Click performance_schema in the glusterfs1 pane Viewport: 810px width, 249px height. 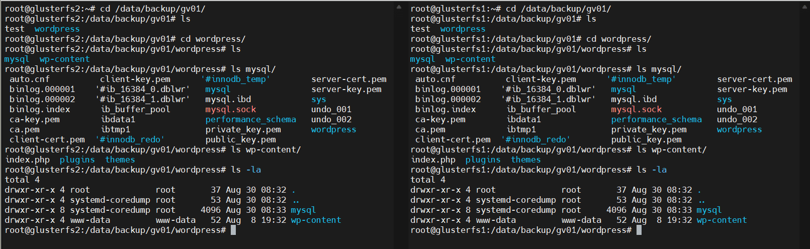point(656,119)
